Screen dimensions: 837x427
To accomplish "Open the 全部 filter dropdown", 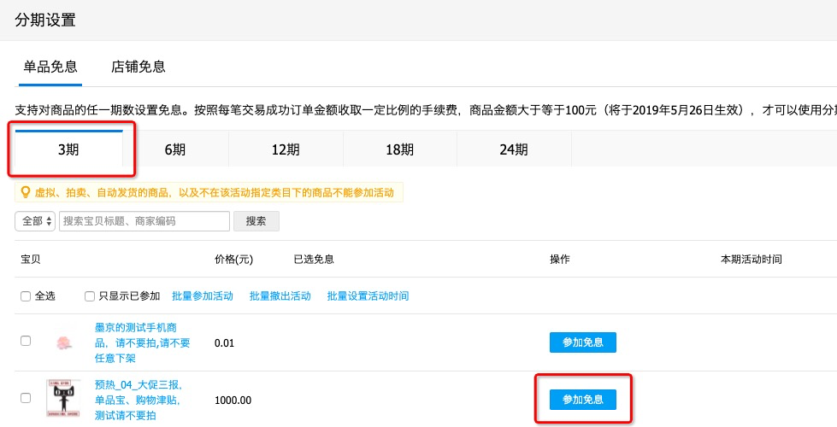I will [x=35, y=221].
